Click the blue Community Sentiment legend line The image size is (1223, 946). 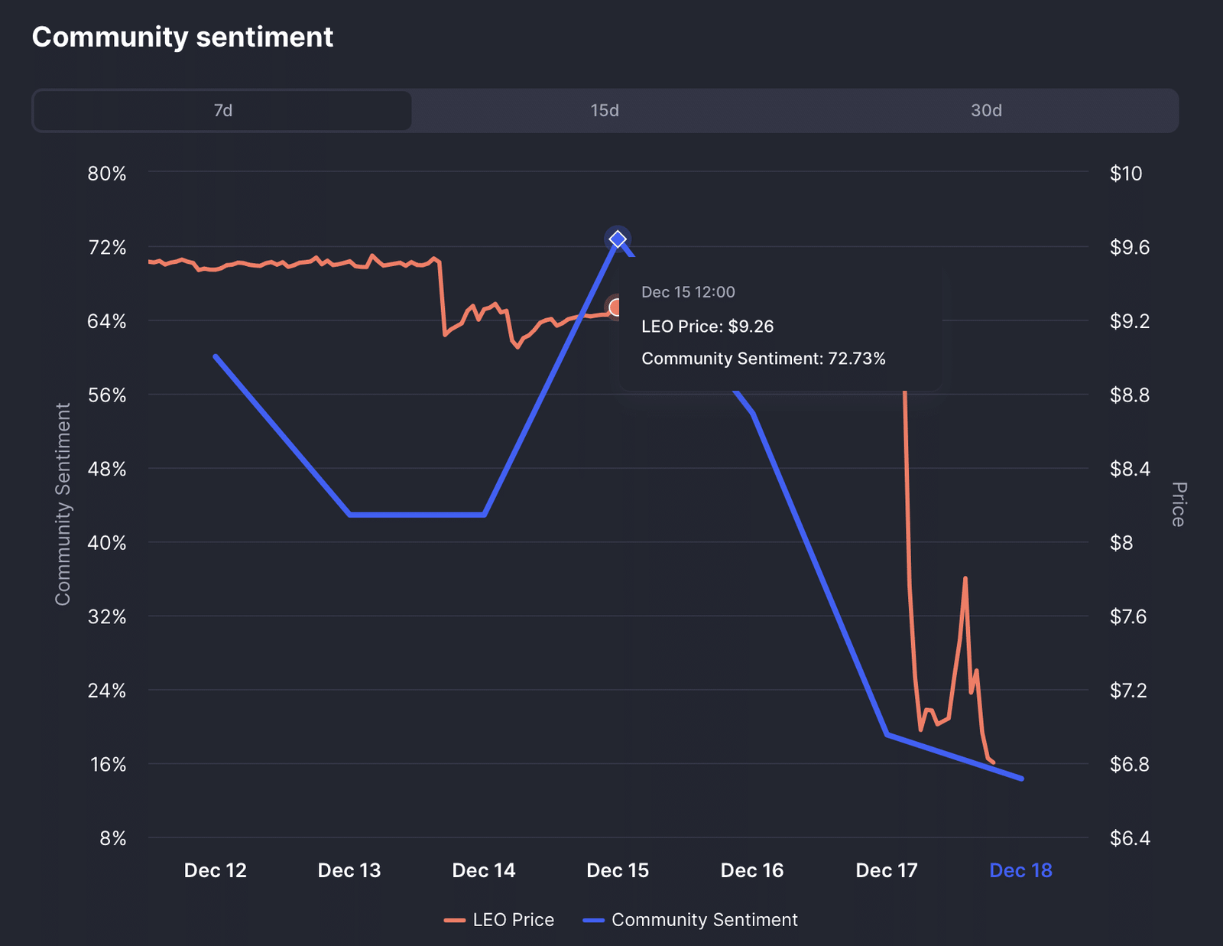(594, 920)
